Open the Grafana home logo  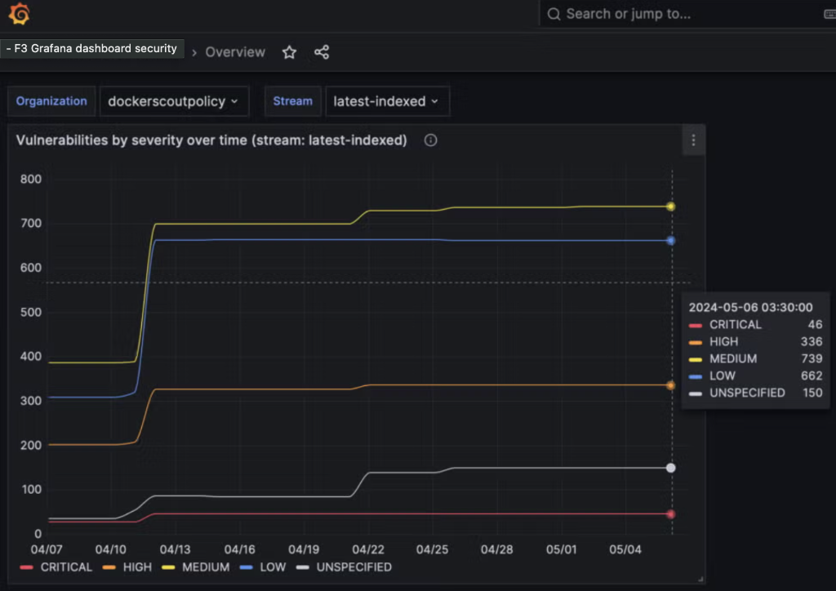(x=20, y=13)
